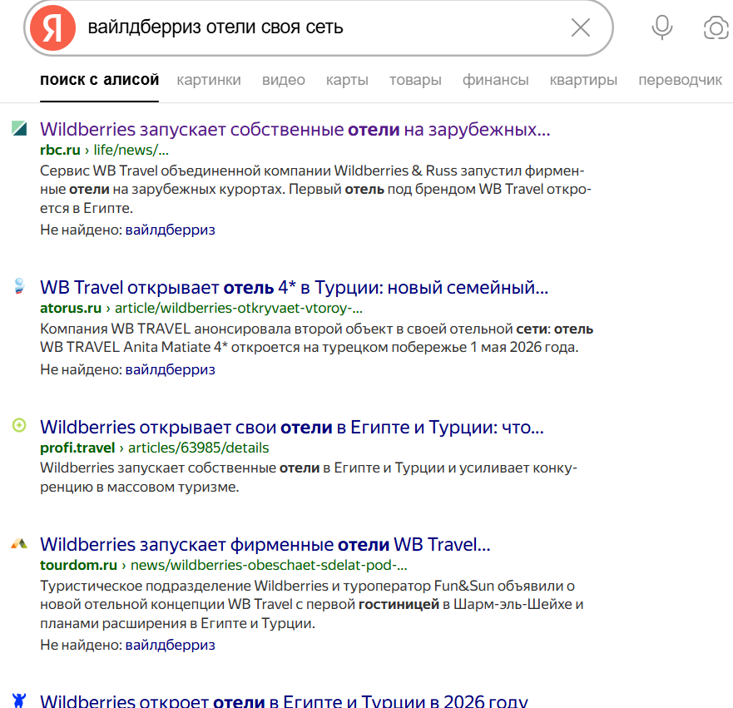This screenshot has width=733, height=708.
Task: Open 'WB Travel открывает отель 4* в Турции' result
Action: pyautogui.click(x=294, y=287)
